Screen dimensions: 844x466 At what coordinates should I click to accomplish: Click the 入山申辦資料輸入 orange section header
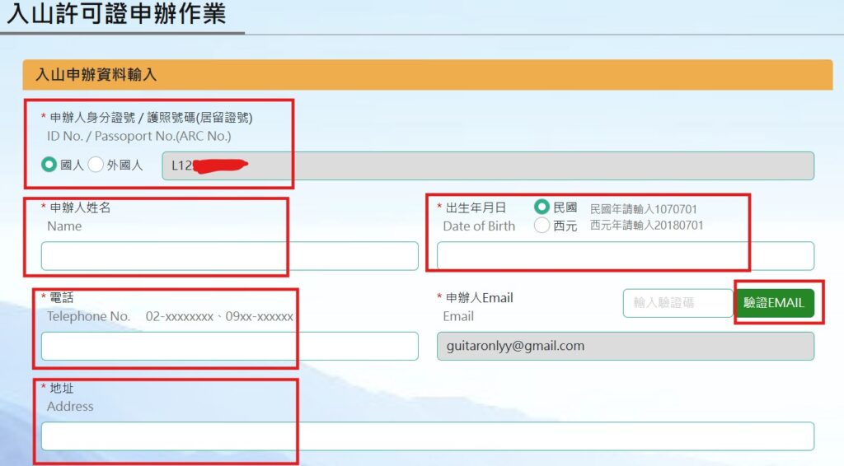[427, 75]
